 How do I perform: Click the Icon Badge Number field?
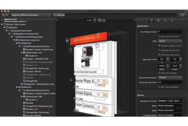[x=170, y=32]
